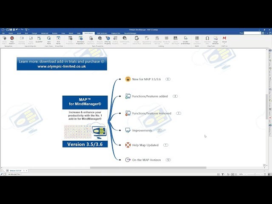This screenshot has width=272, height=204.
Task: Open the Task Pane auto view
Action: 49,40
